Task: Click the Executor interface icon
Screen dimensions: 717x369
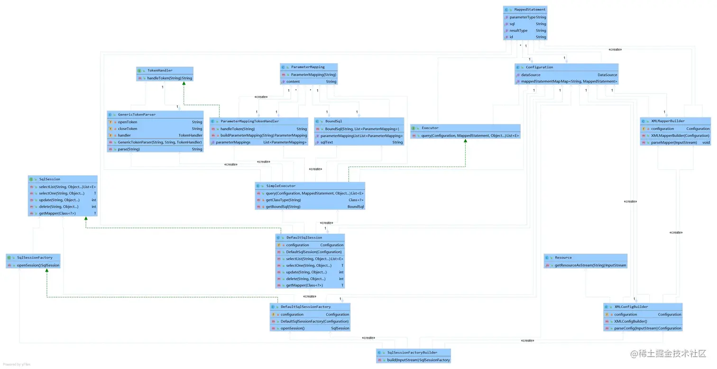Action: (x=414, y=128)
